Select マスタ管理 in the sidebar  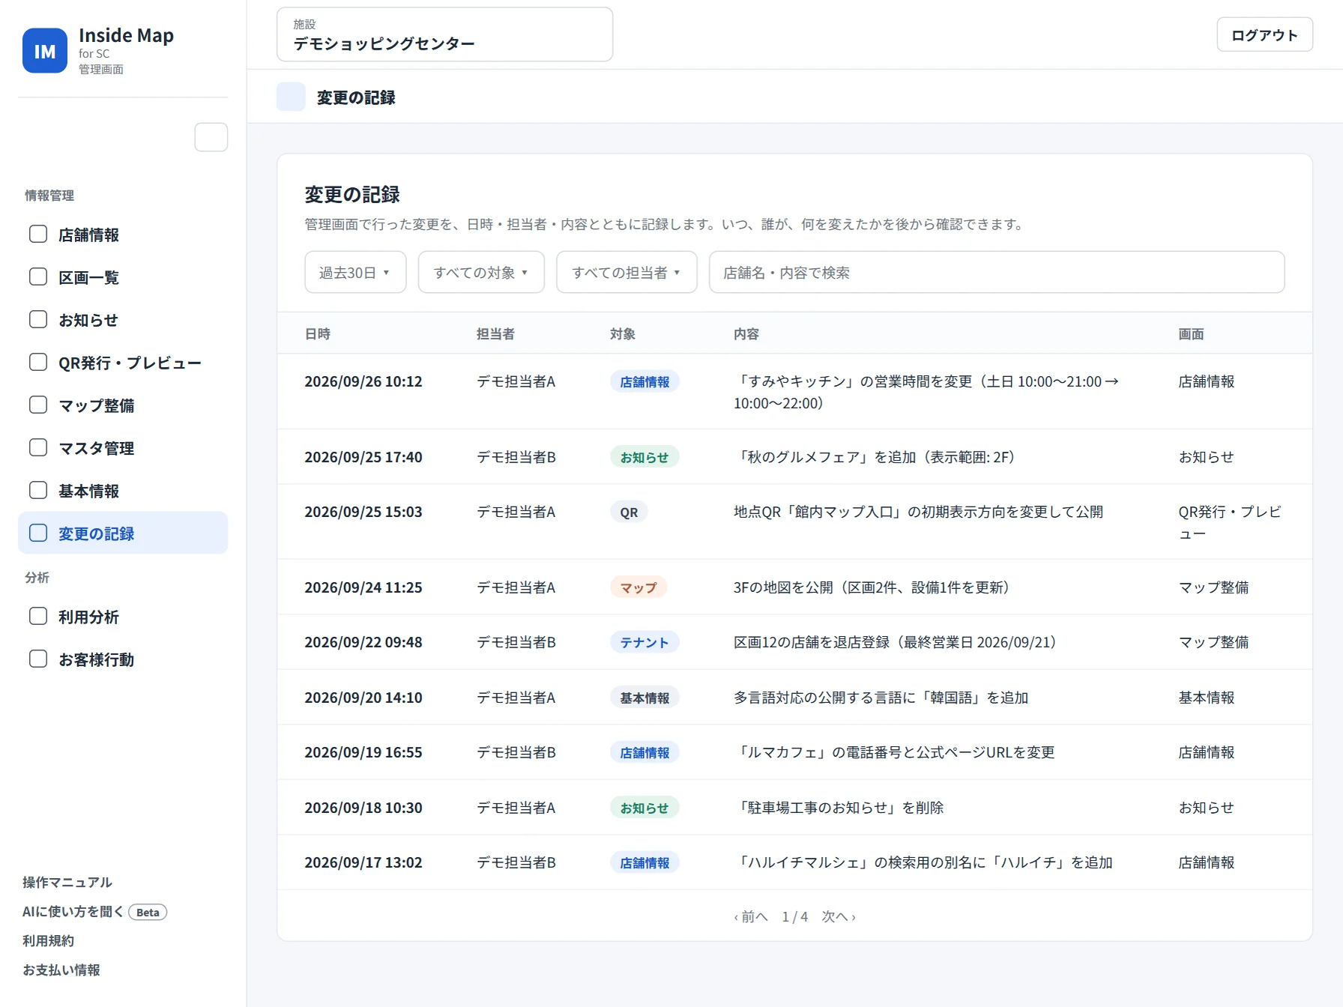[123, 448]
